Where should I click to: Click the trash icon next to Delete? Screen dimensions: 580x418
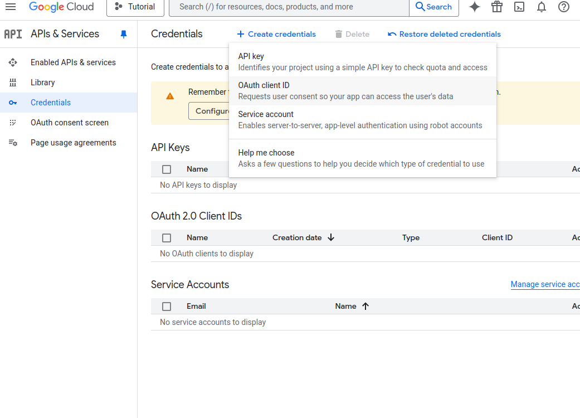pos(338,34)
